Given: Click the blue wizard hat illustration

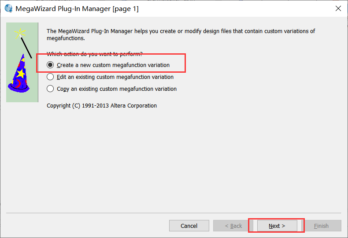Looking at the screenshot, I should click(x=19, y=76).
